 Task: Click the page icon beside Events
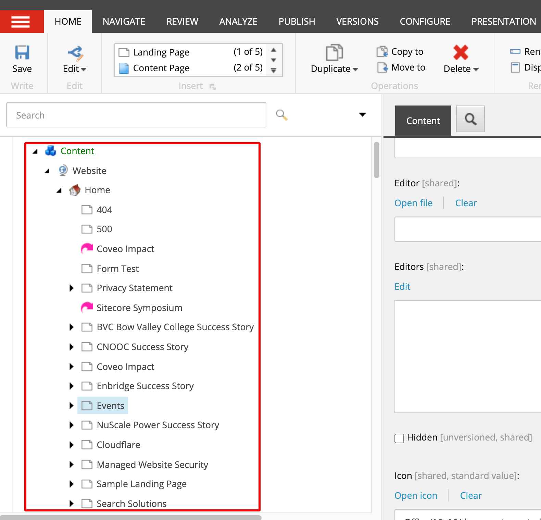pos(87,406)
